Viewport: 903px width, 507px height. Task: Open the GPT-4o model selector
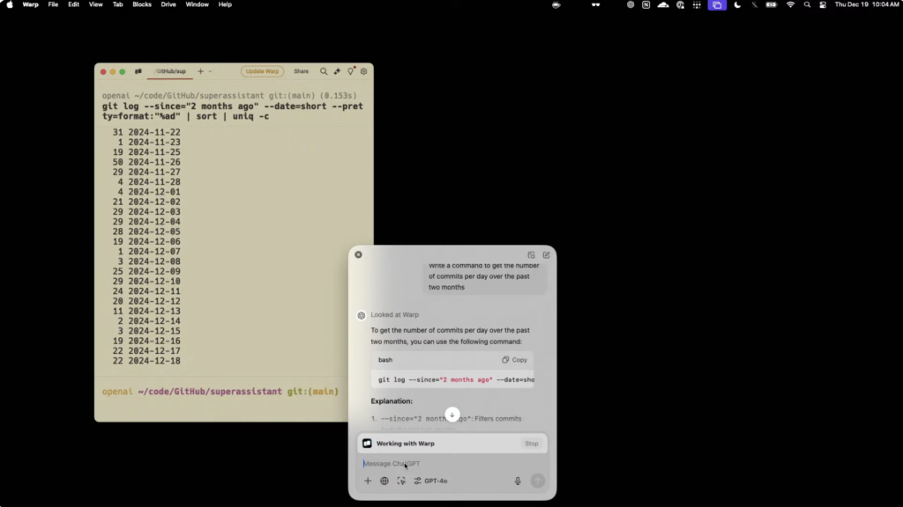pos(430,481)
